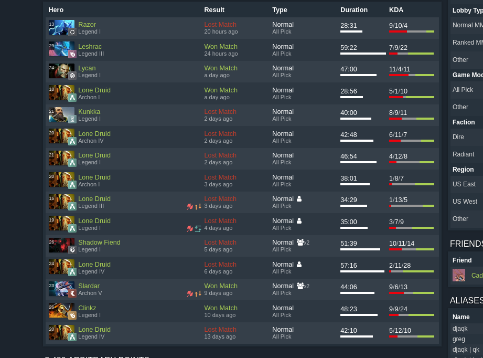This screenshot has width=483, height=358.
Task: Click the Slardar hero portrait icon
Action: click(61, 289)
